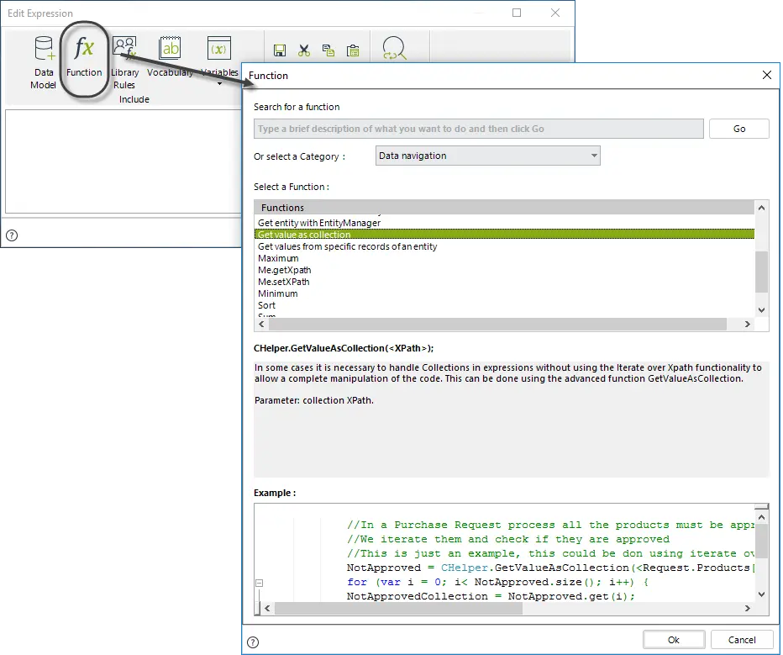Click the example code scroll right arrow
This screenshot has height=655, width=783.
tap(748, 608)
